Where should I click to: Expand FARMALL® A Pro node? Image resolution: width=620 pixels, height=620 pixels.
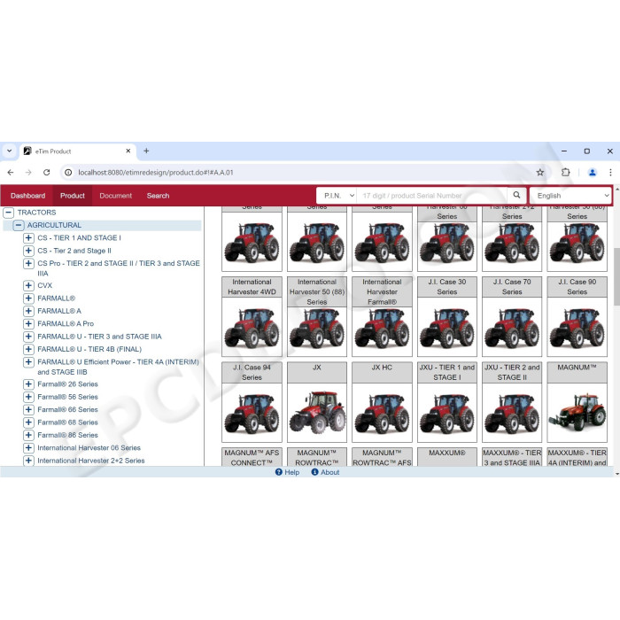(x=28, y=323)
